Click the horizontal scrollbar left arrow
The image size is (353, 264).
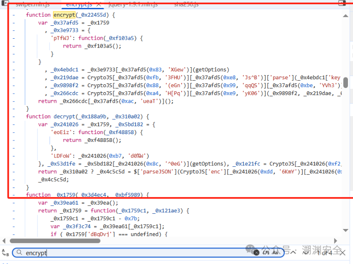tap(4, 241)
